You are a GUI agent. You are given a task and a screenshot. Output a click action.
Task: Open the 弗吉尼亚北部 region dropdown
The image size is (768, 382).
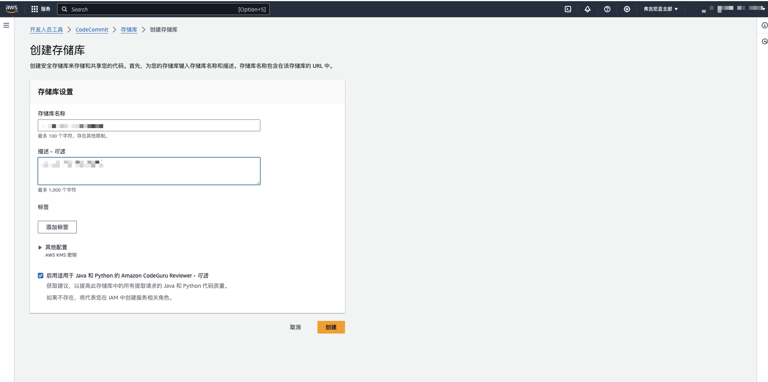(x=661, y=9)
